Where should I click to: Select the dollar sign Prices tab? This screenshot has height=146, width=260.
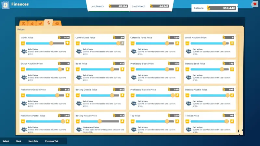click(48, 23)
